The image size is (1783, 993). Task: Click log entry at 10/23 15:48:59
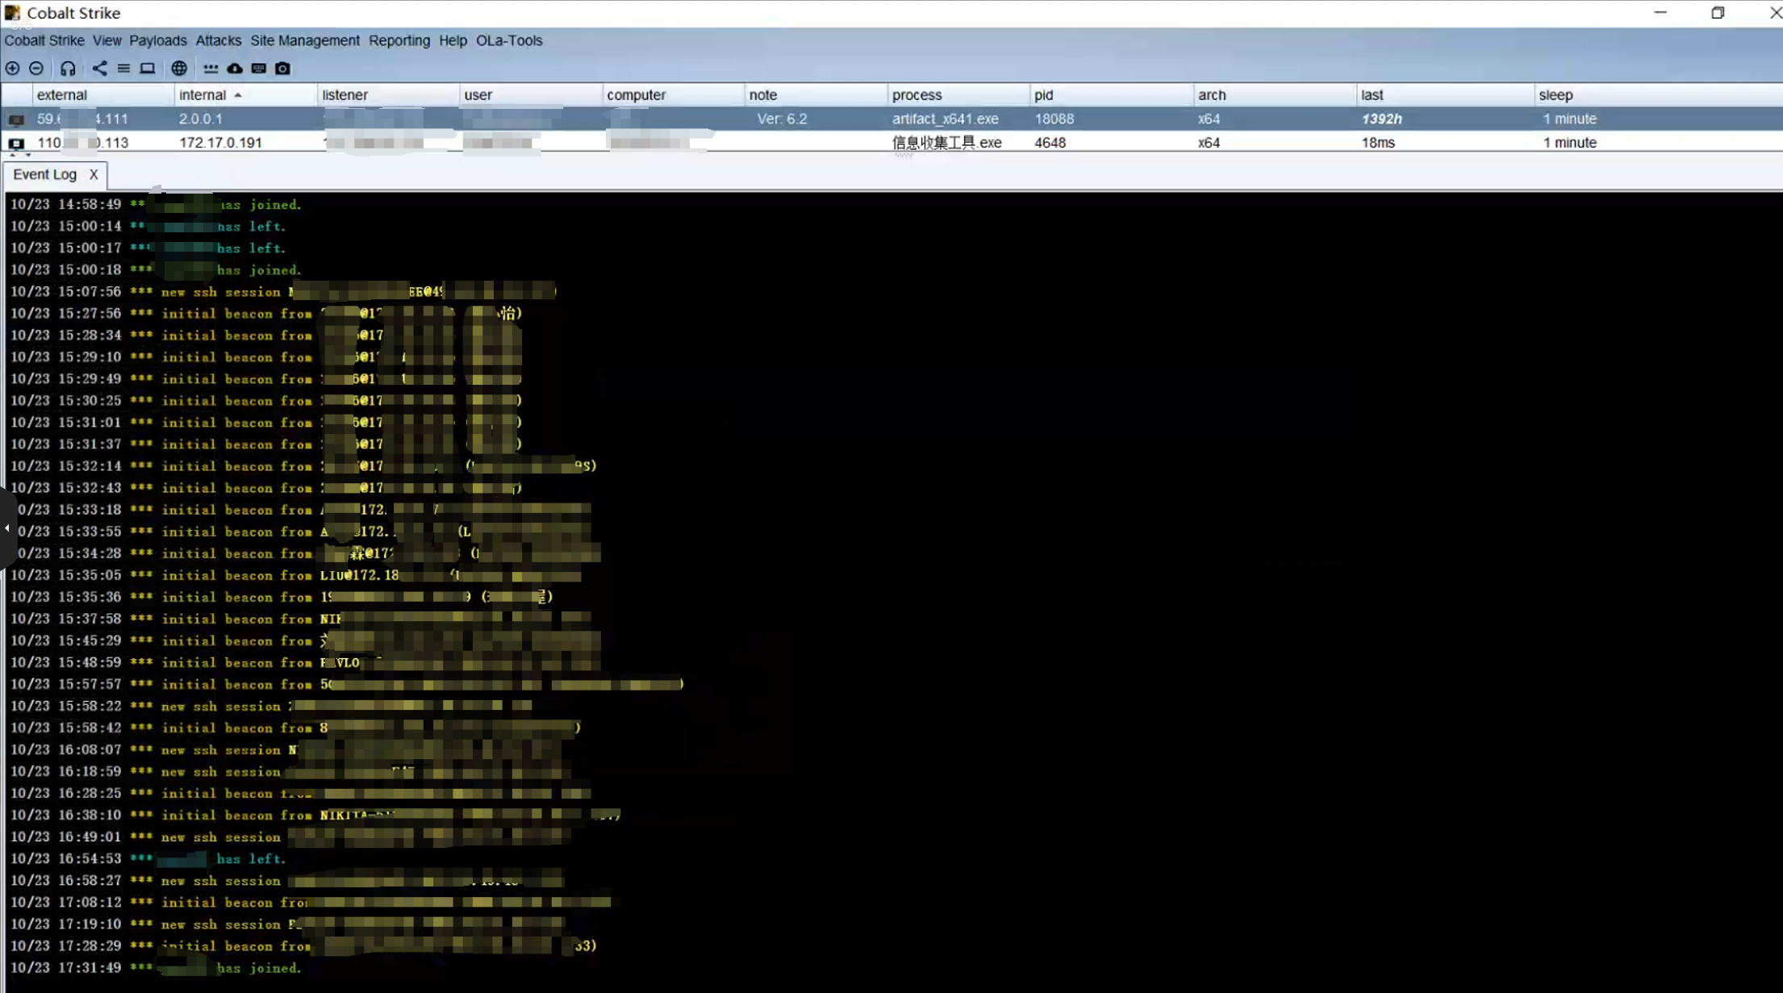[305, 663]
